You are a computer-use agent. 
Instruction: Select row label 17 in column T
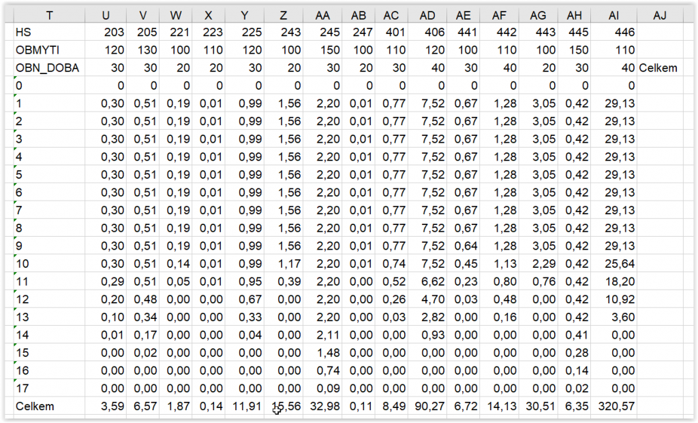coord(49,388)
